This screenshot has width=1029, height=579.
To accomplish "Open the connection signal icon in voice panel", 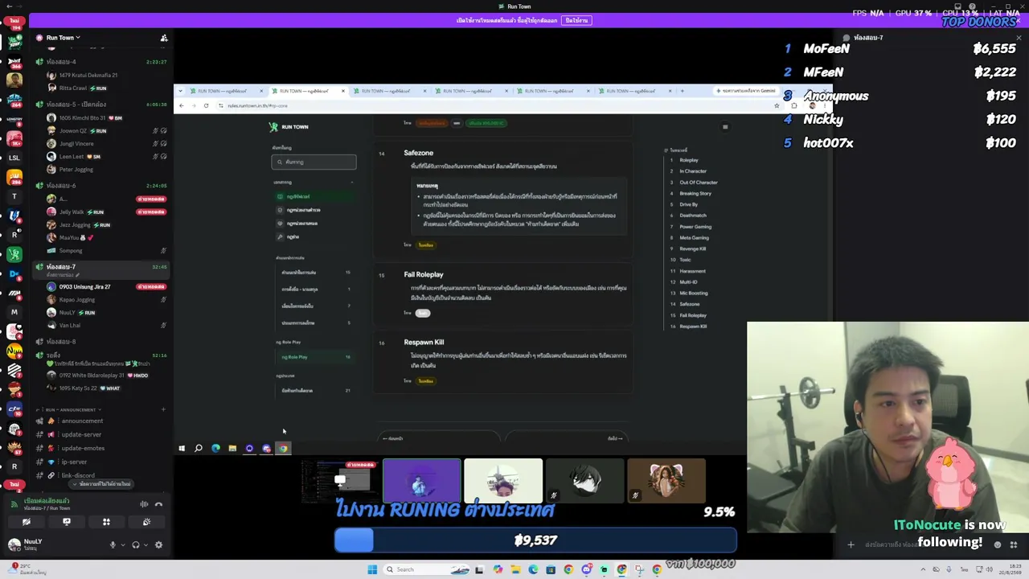I will (14, 504).
